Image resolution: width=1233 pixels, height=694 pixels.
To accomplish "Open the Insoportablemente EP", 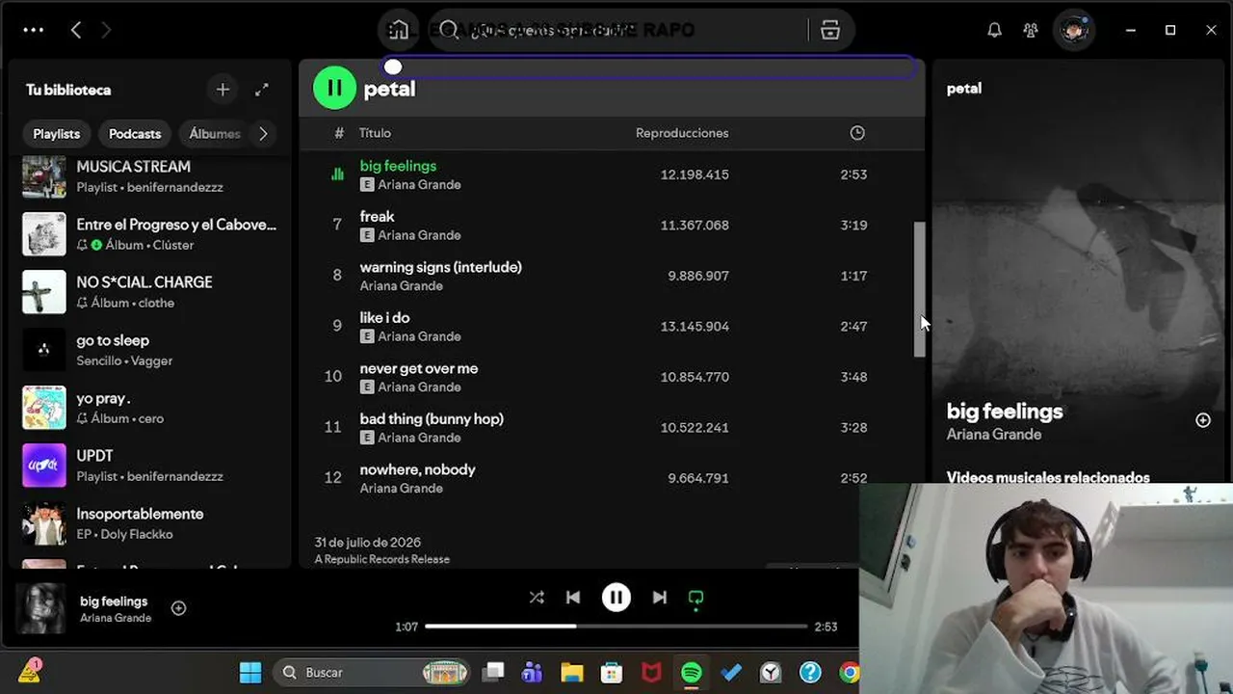I will pos(150,523).
